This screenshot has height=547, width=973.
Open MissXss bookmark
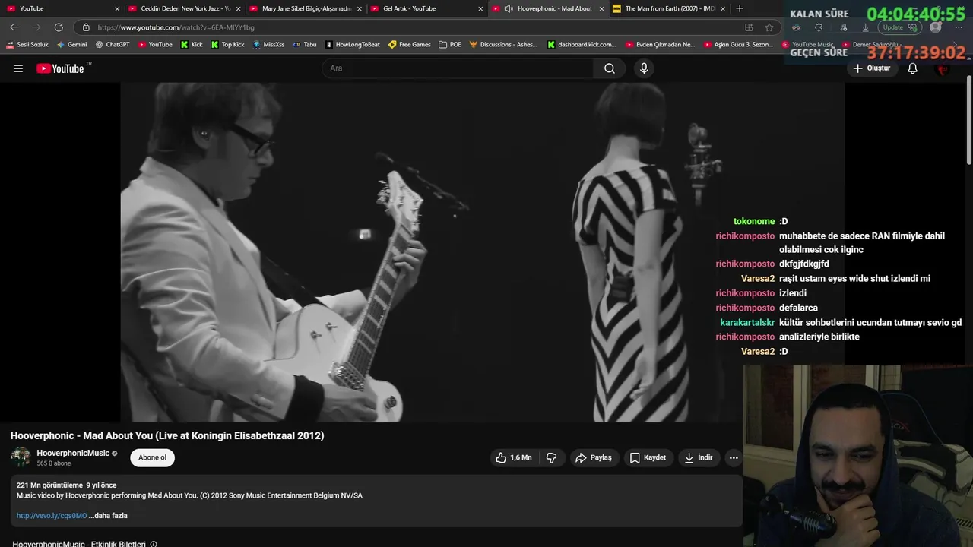tap(268, 45)
